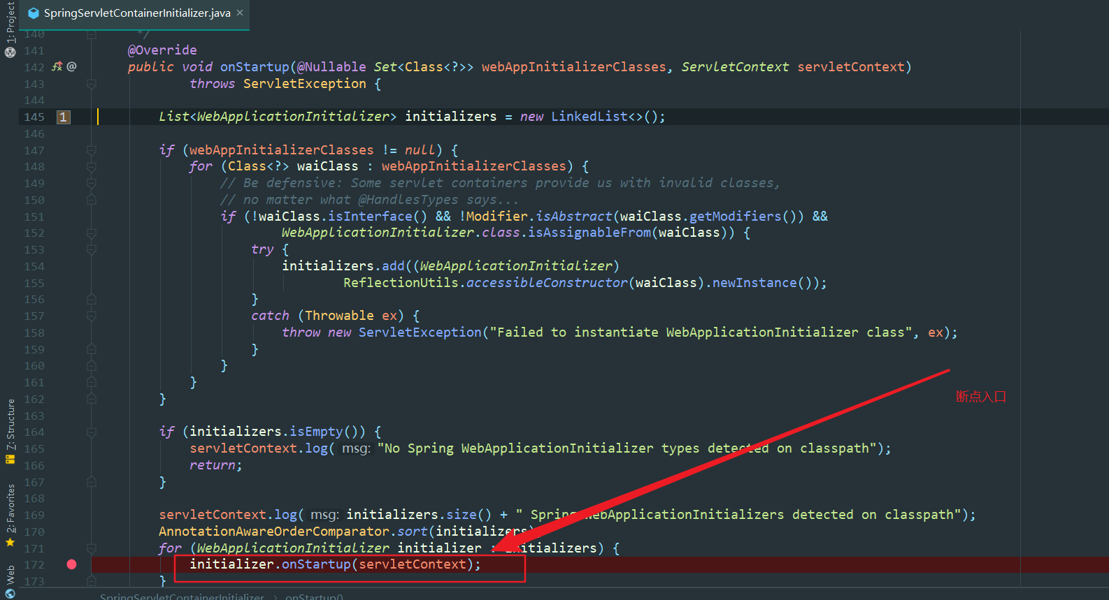Click the bookmark 1 icon on line 145
The height and width of the screenshot is (600, 1109).
tap(63, 117)
